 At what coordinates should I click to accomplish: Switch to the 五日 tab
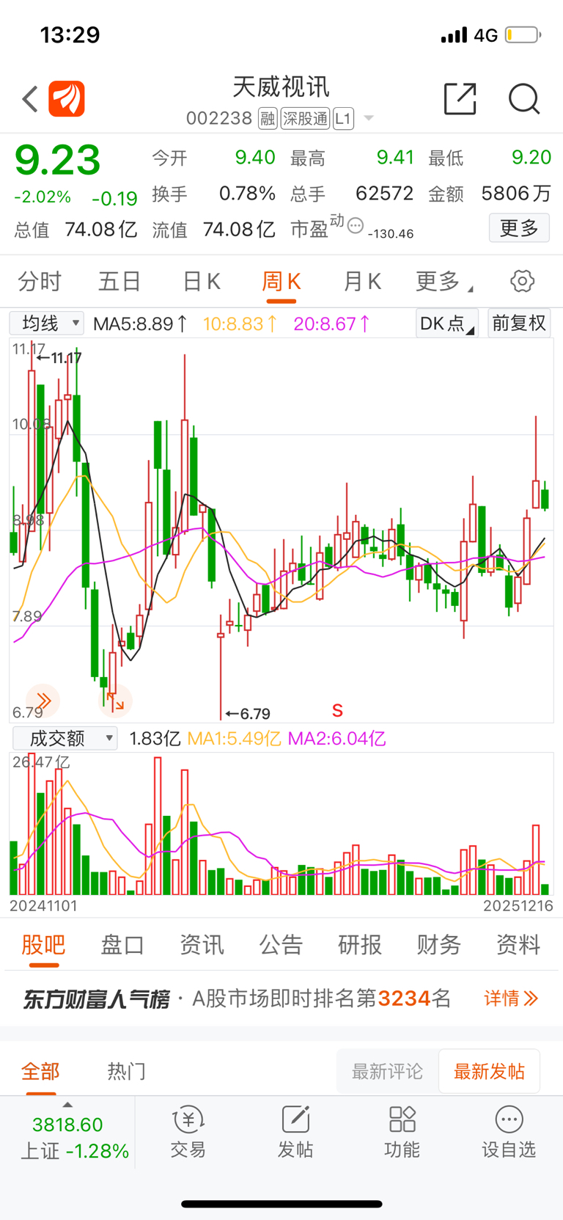point(119,281)
